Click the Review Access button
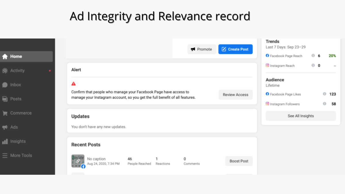This screenshot has height=194, width=345. [x=235, y=95]
